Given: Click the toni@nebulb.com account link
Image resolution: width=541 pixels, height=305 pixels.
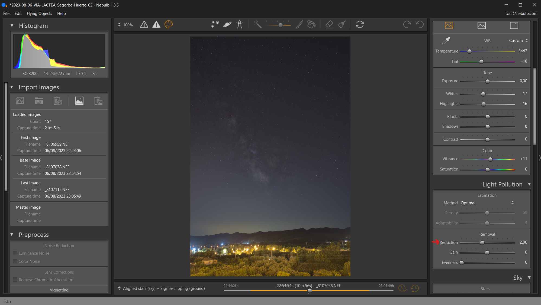Looking at the screenshot, I should click(x=521, y=13).
